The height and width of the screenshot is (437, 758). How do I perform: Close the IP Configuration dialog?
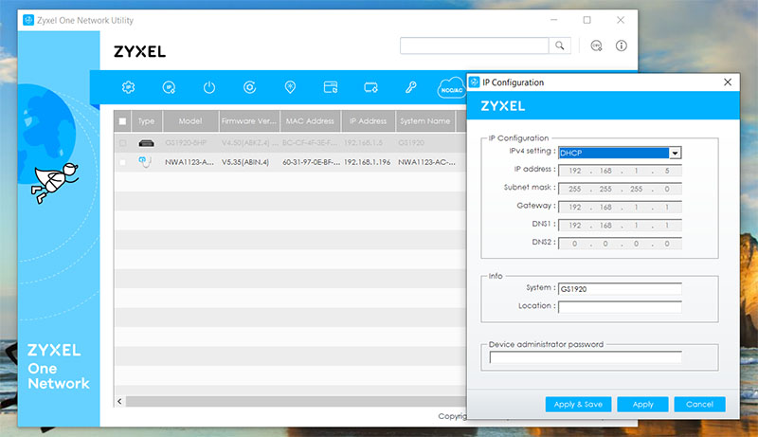[728, 82]
